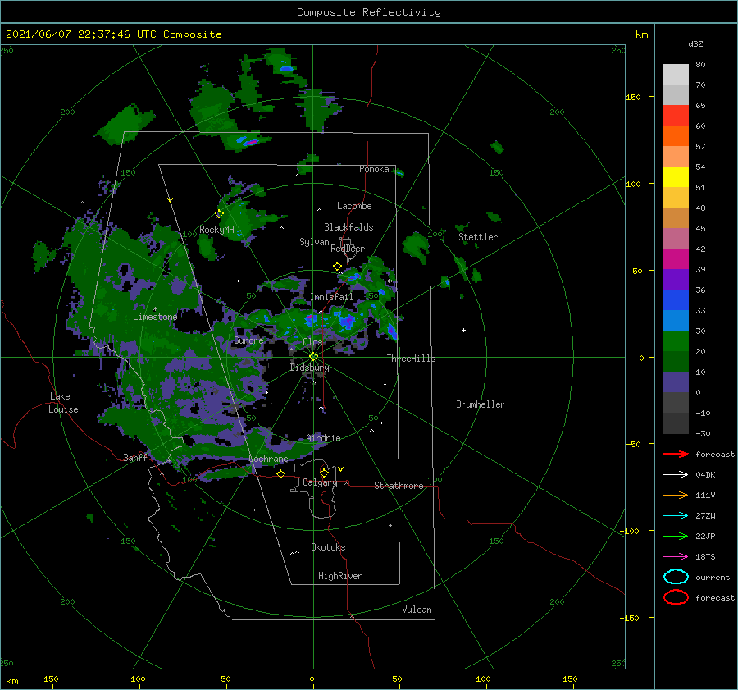The image size is (738, 690).
Task: Click the Sylvan label on map
Action: (314, 242)
